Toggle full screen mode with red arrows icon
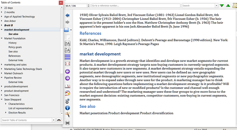237x130 pixels. [x=68, y=64]
